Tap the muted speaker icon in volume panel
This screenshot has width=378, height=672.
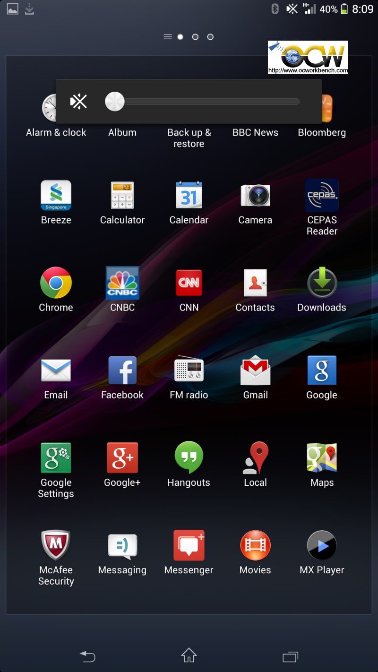coord(78,101)
